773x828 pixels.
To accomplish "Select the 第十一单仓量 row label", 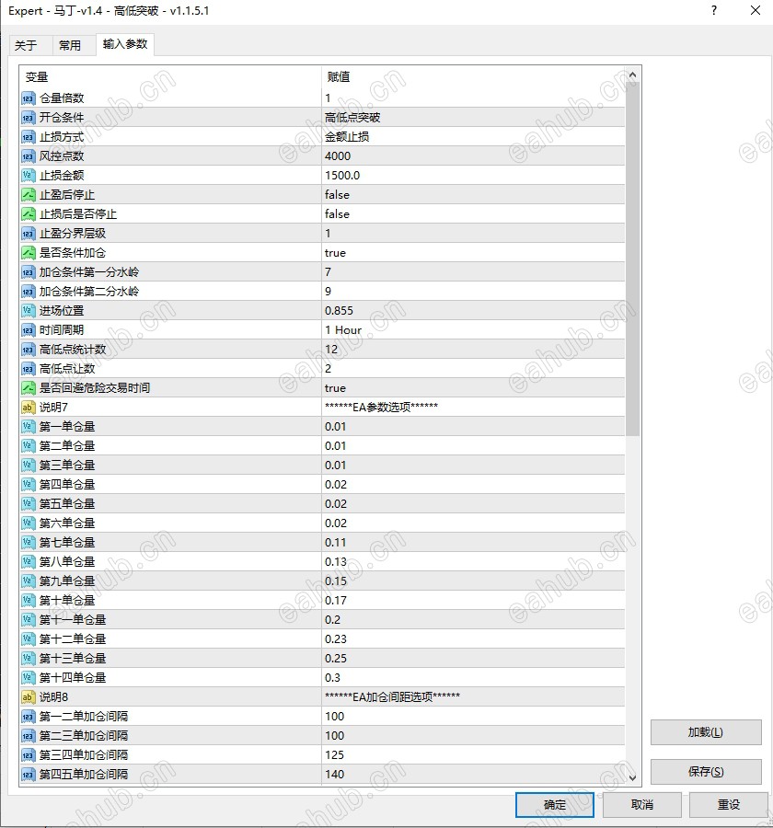I will click(x=73, y=620).
